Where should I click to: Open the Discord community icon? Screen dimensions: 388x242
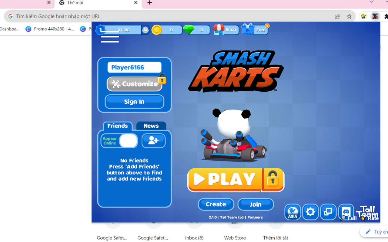(346, 212)
